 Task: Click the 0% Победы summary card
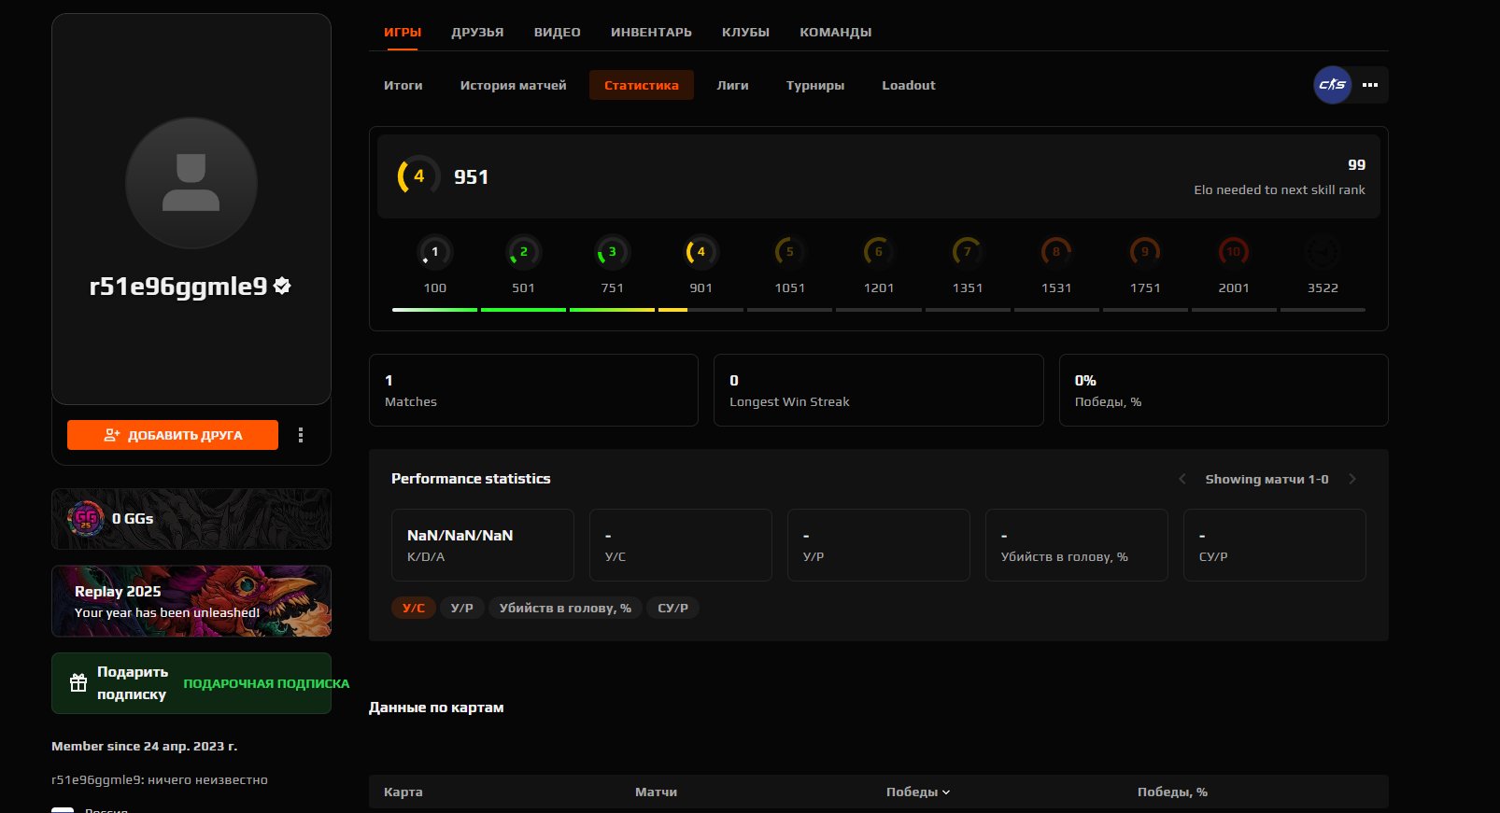click(1224, 390)
